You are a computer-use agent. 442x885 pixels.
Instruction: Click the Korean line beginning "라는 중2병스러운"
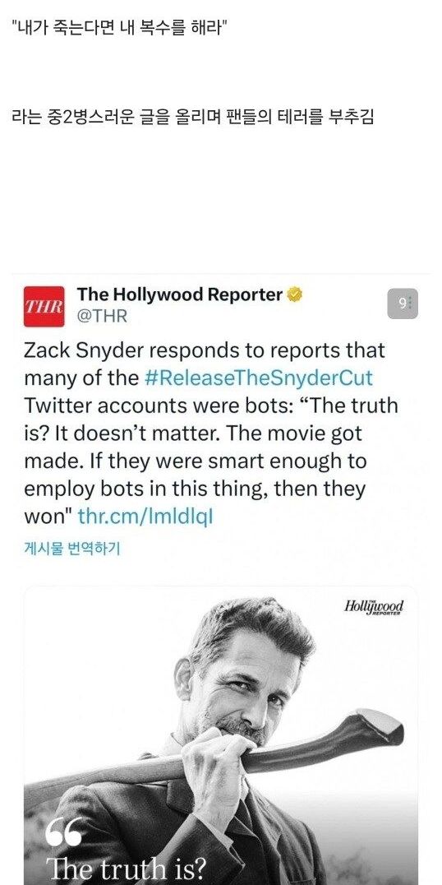(x=193, y=118)
